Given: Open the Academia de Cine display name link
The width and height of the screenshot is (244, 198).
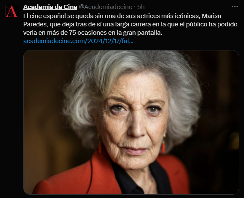Looking at the screenshot, I should (50, 7).
